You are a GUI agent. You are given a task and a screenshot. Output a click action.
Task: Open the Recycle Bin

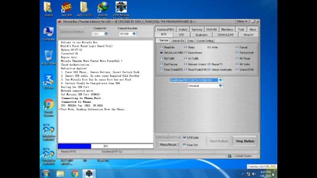pos(49,57)
